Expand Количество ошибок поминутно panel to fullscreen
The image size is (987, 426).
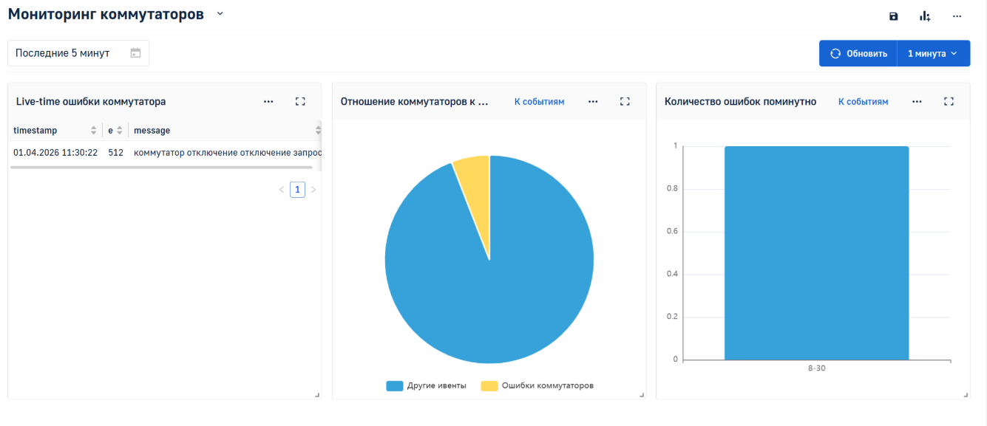(x=949, y=101)
